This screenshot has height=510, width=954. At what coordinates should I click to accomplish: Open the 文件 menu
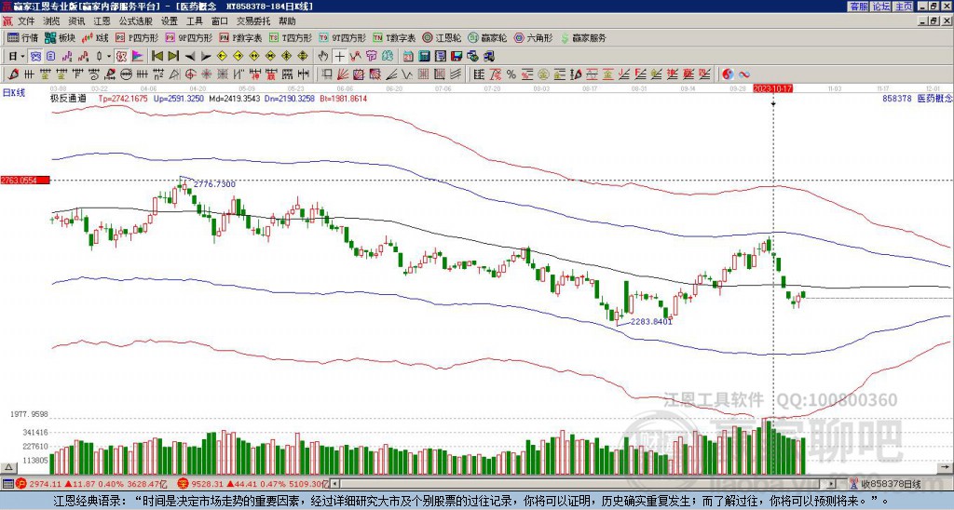[x=26, y=21]
